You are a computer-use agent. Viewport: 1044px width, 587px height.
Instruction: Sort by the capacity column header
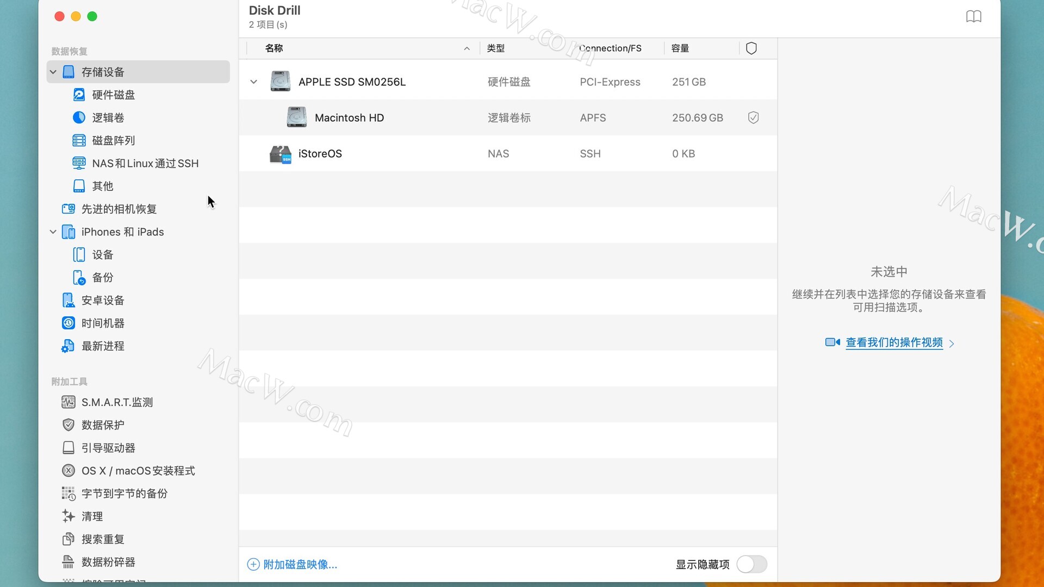(x=680, y=48)
